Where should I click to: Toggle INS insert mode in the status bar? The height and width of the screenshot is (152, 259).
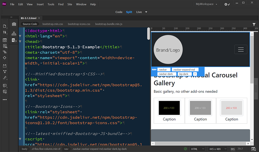pyautogui.click(x=233, y=149)
